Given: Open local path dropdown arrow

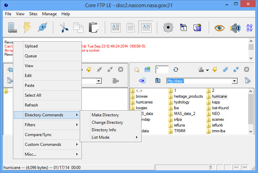Looking at the screenshot, I should (x=98, y=81).
